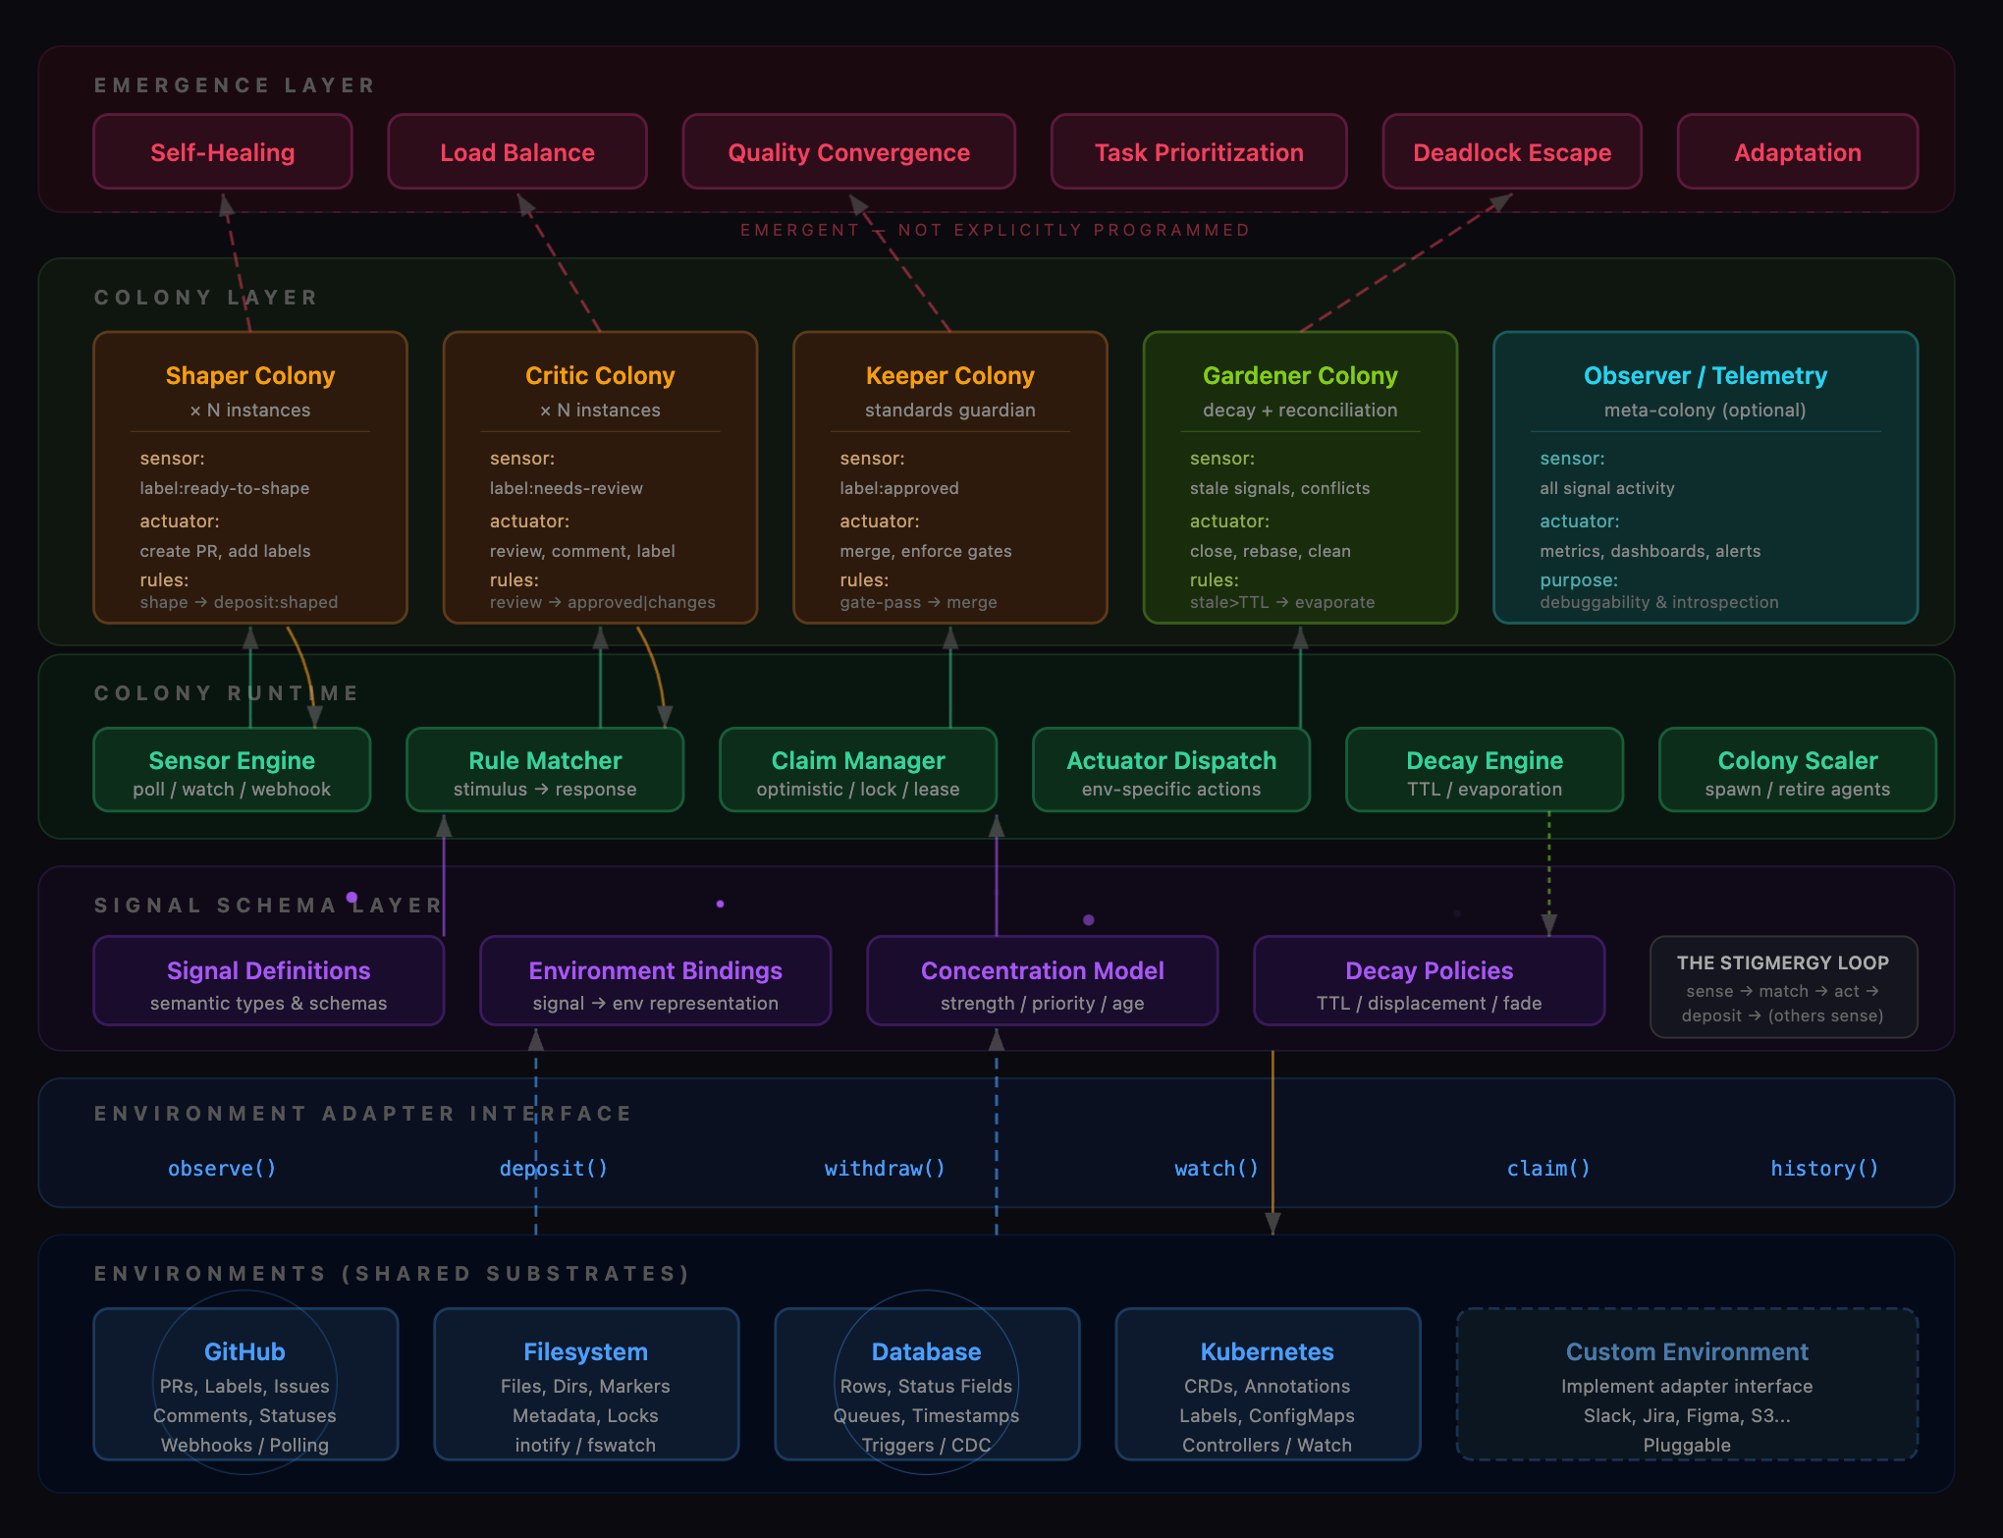Click the Adaptation box
This screenshot has width=2003, height=1538.
click(1797, 152)
